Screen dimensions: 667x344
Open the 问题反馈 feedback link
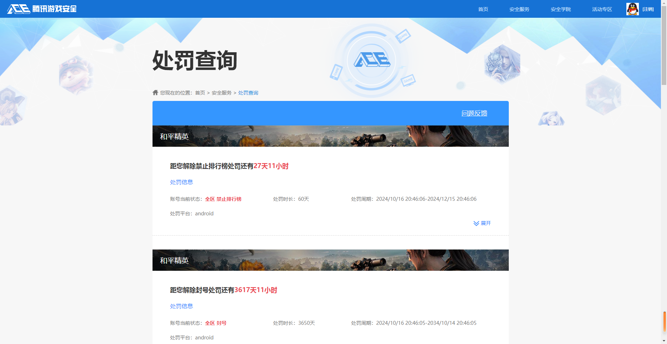(474, 113)
